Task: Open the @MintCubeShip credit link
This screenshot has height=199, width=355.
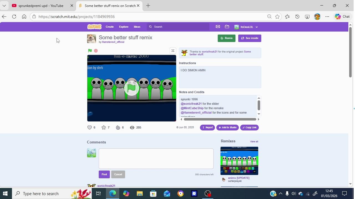Action: pyautogui.click(x=192, y=108)
